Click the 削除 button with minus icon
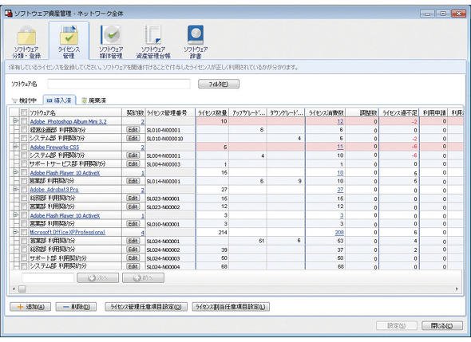471x342 pixels. tap(76, 307)
